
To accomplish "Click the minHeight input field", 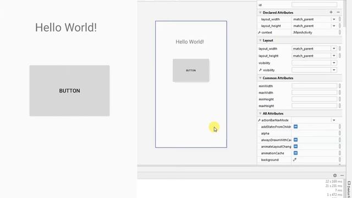I will point(314,99).
